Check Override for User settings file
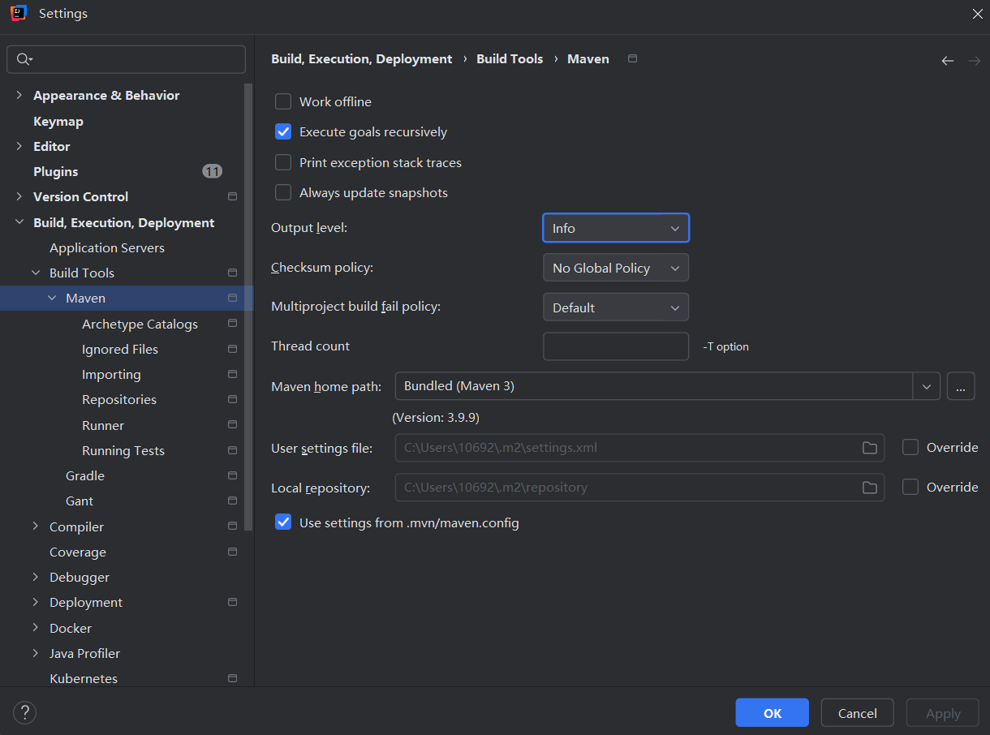Viewport: 990px width, 735px height. point(910,447)
